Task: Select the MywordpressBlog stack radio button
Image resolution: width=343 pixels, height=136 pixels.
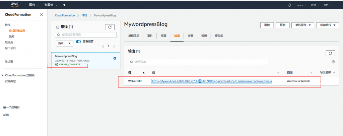Action: (x=115, y=58)
